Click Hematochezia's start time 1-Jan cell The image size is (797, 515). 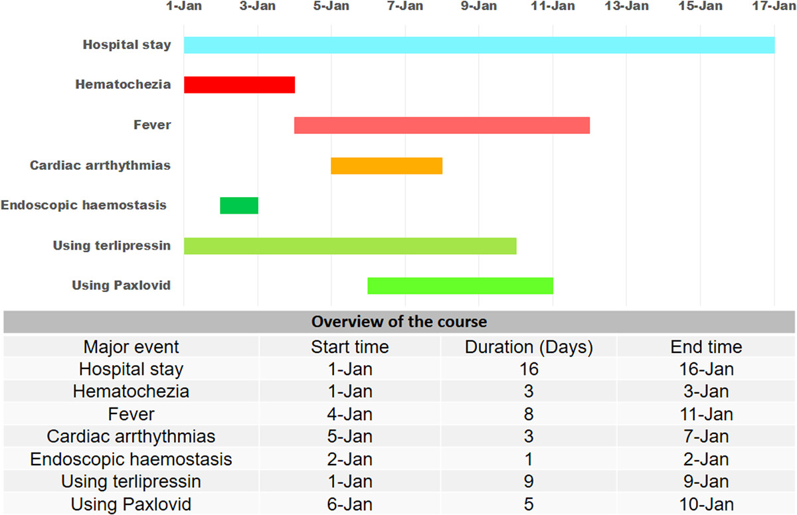[350, 392]
